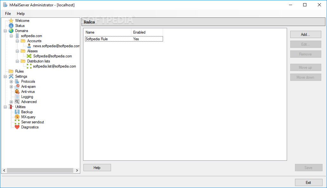Click the tree scrollbar right arrow
Image resolution: width=327 pixels, height=188 pixels.
[77, 170]
